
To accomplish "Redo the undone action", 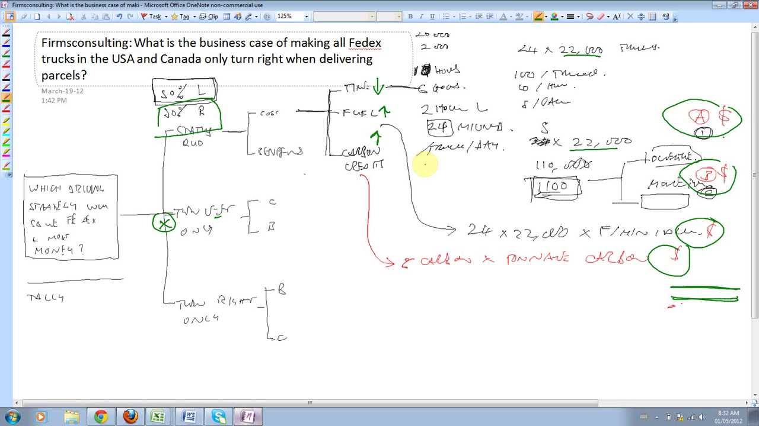I will click(x=130, y=17).
